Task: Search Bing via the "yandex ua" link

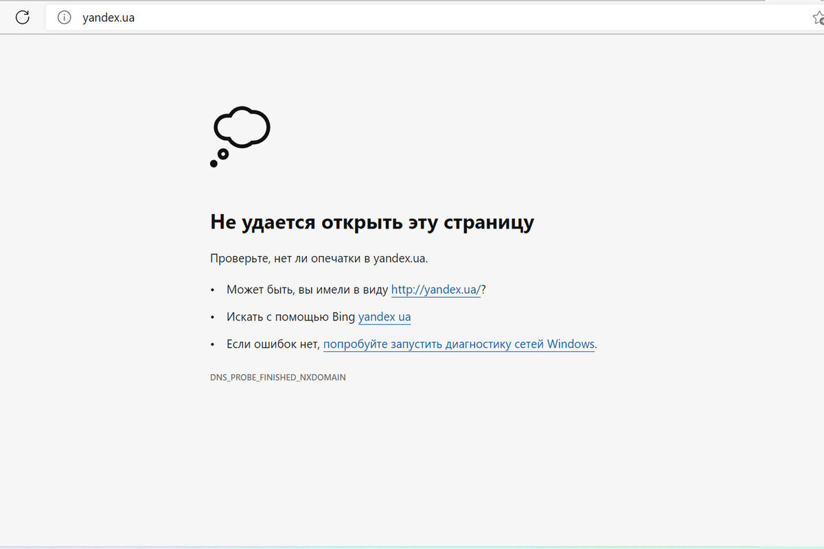Action: [384, 317]
